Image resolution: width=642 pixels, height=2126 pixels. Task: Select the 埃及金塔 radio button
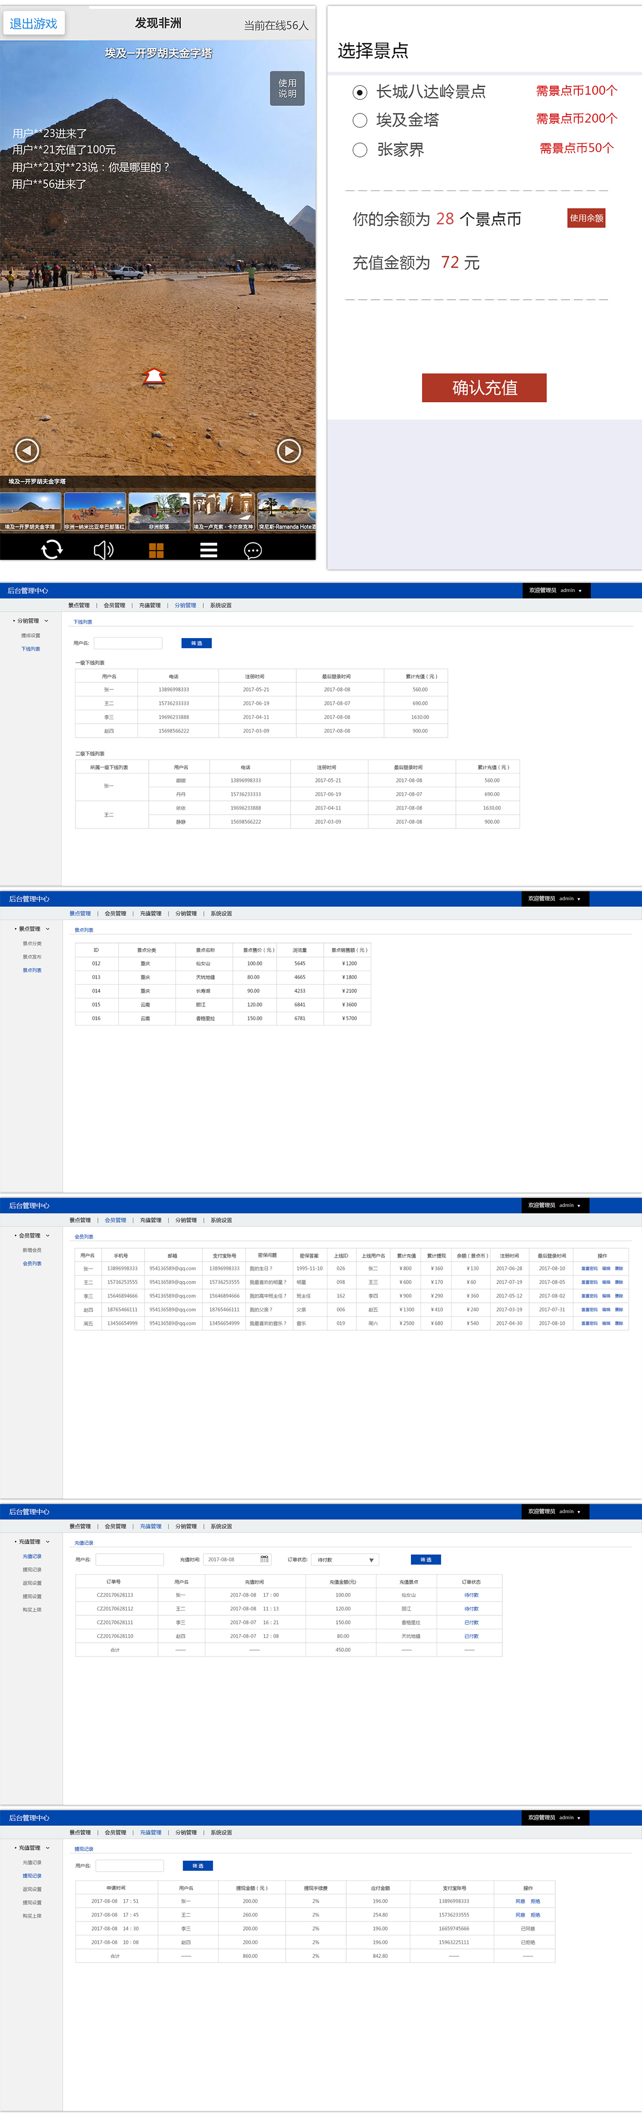(360, 120)
